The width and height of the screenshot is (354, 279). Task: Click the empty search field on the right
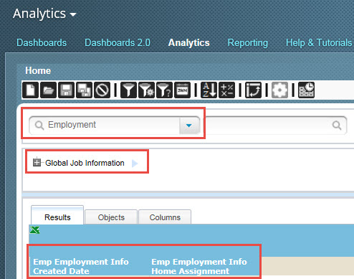(276, 126)
